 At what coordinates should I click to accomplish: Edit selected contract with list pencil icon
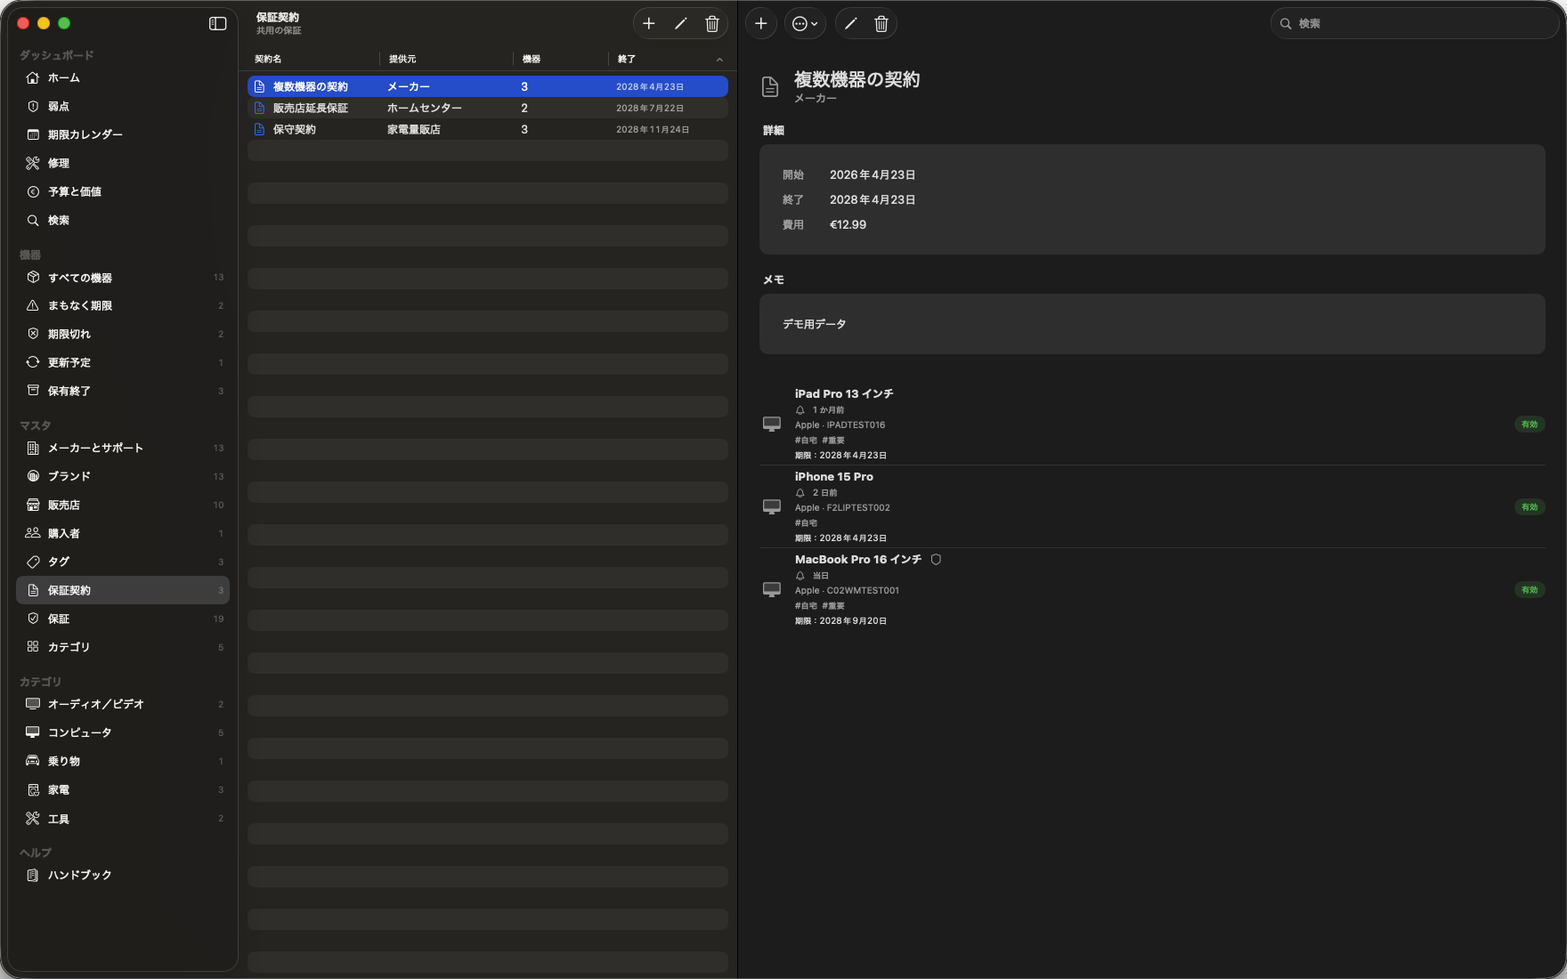click(680, 24)
